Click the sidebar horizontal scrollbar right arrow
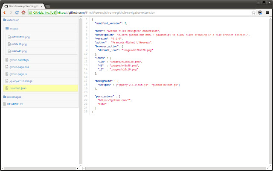This screenshot has width=273, height=171. [x=77, y=168]
